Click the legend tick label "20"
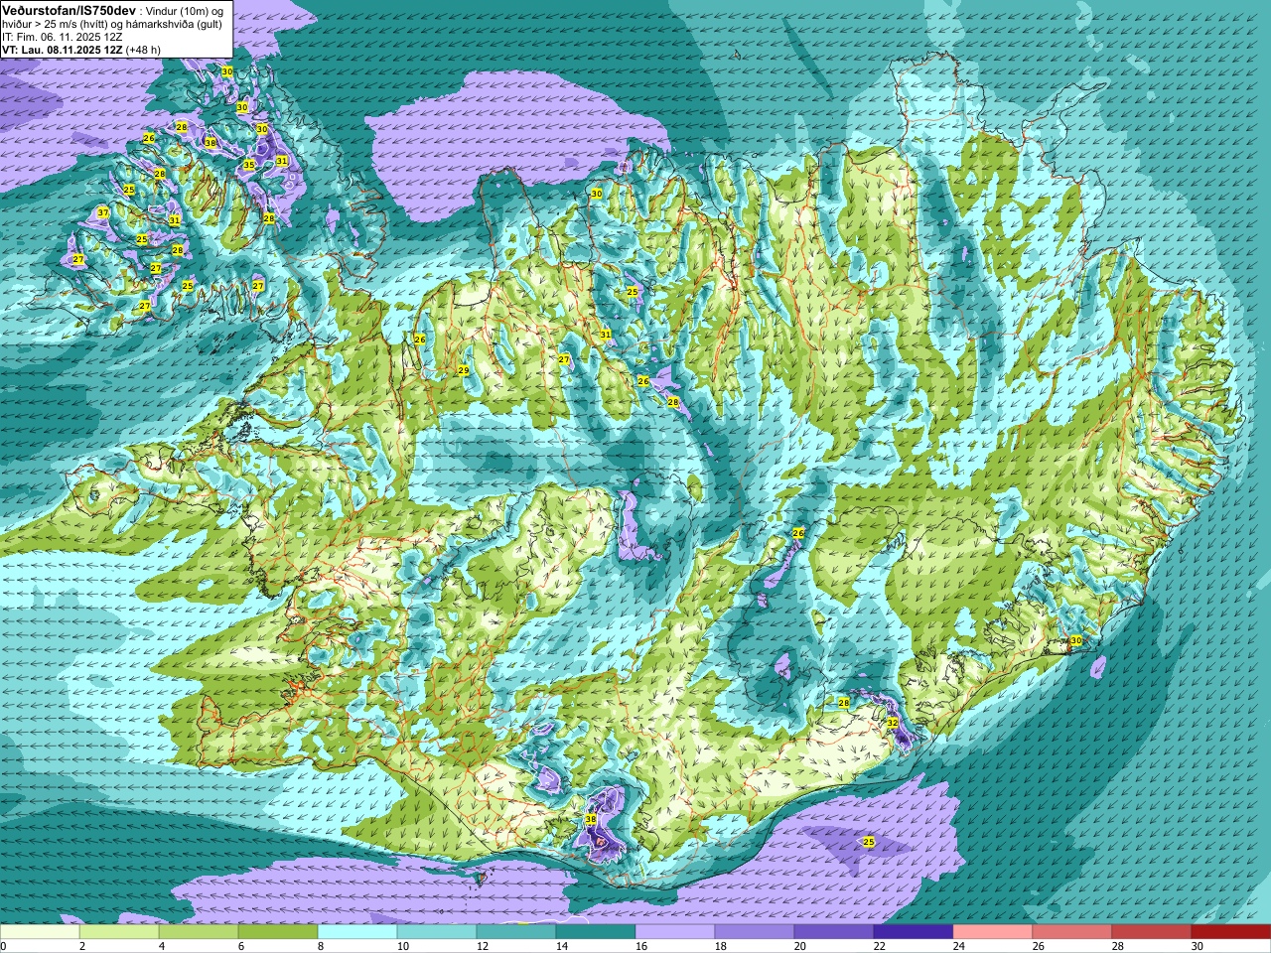 pos(800,946)
